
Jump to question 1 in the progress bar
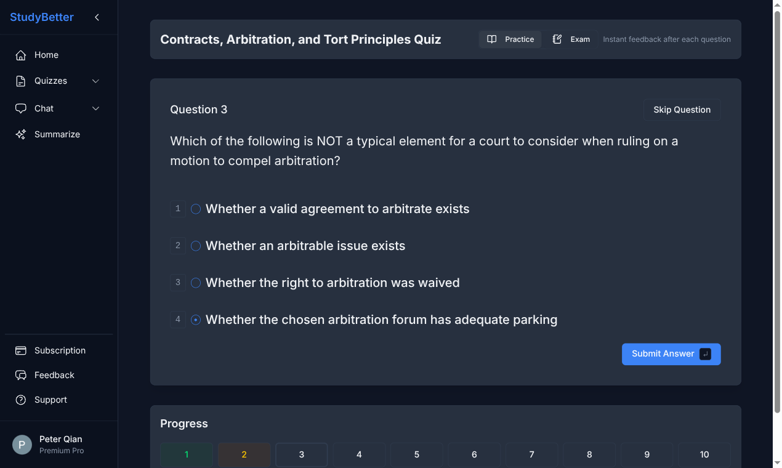[187, 454]
